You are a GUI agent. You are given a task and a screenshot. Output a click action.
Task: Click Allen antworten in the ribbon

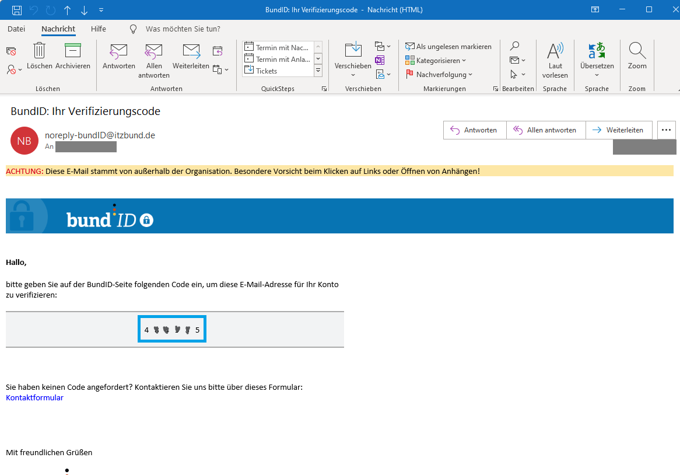[153, 61]
